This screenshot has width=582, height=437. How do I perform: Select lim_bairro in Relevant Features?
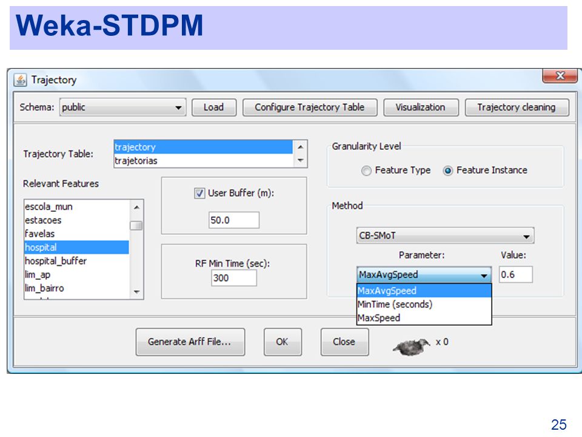(77, 288)
